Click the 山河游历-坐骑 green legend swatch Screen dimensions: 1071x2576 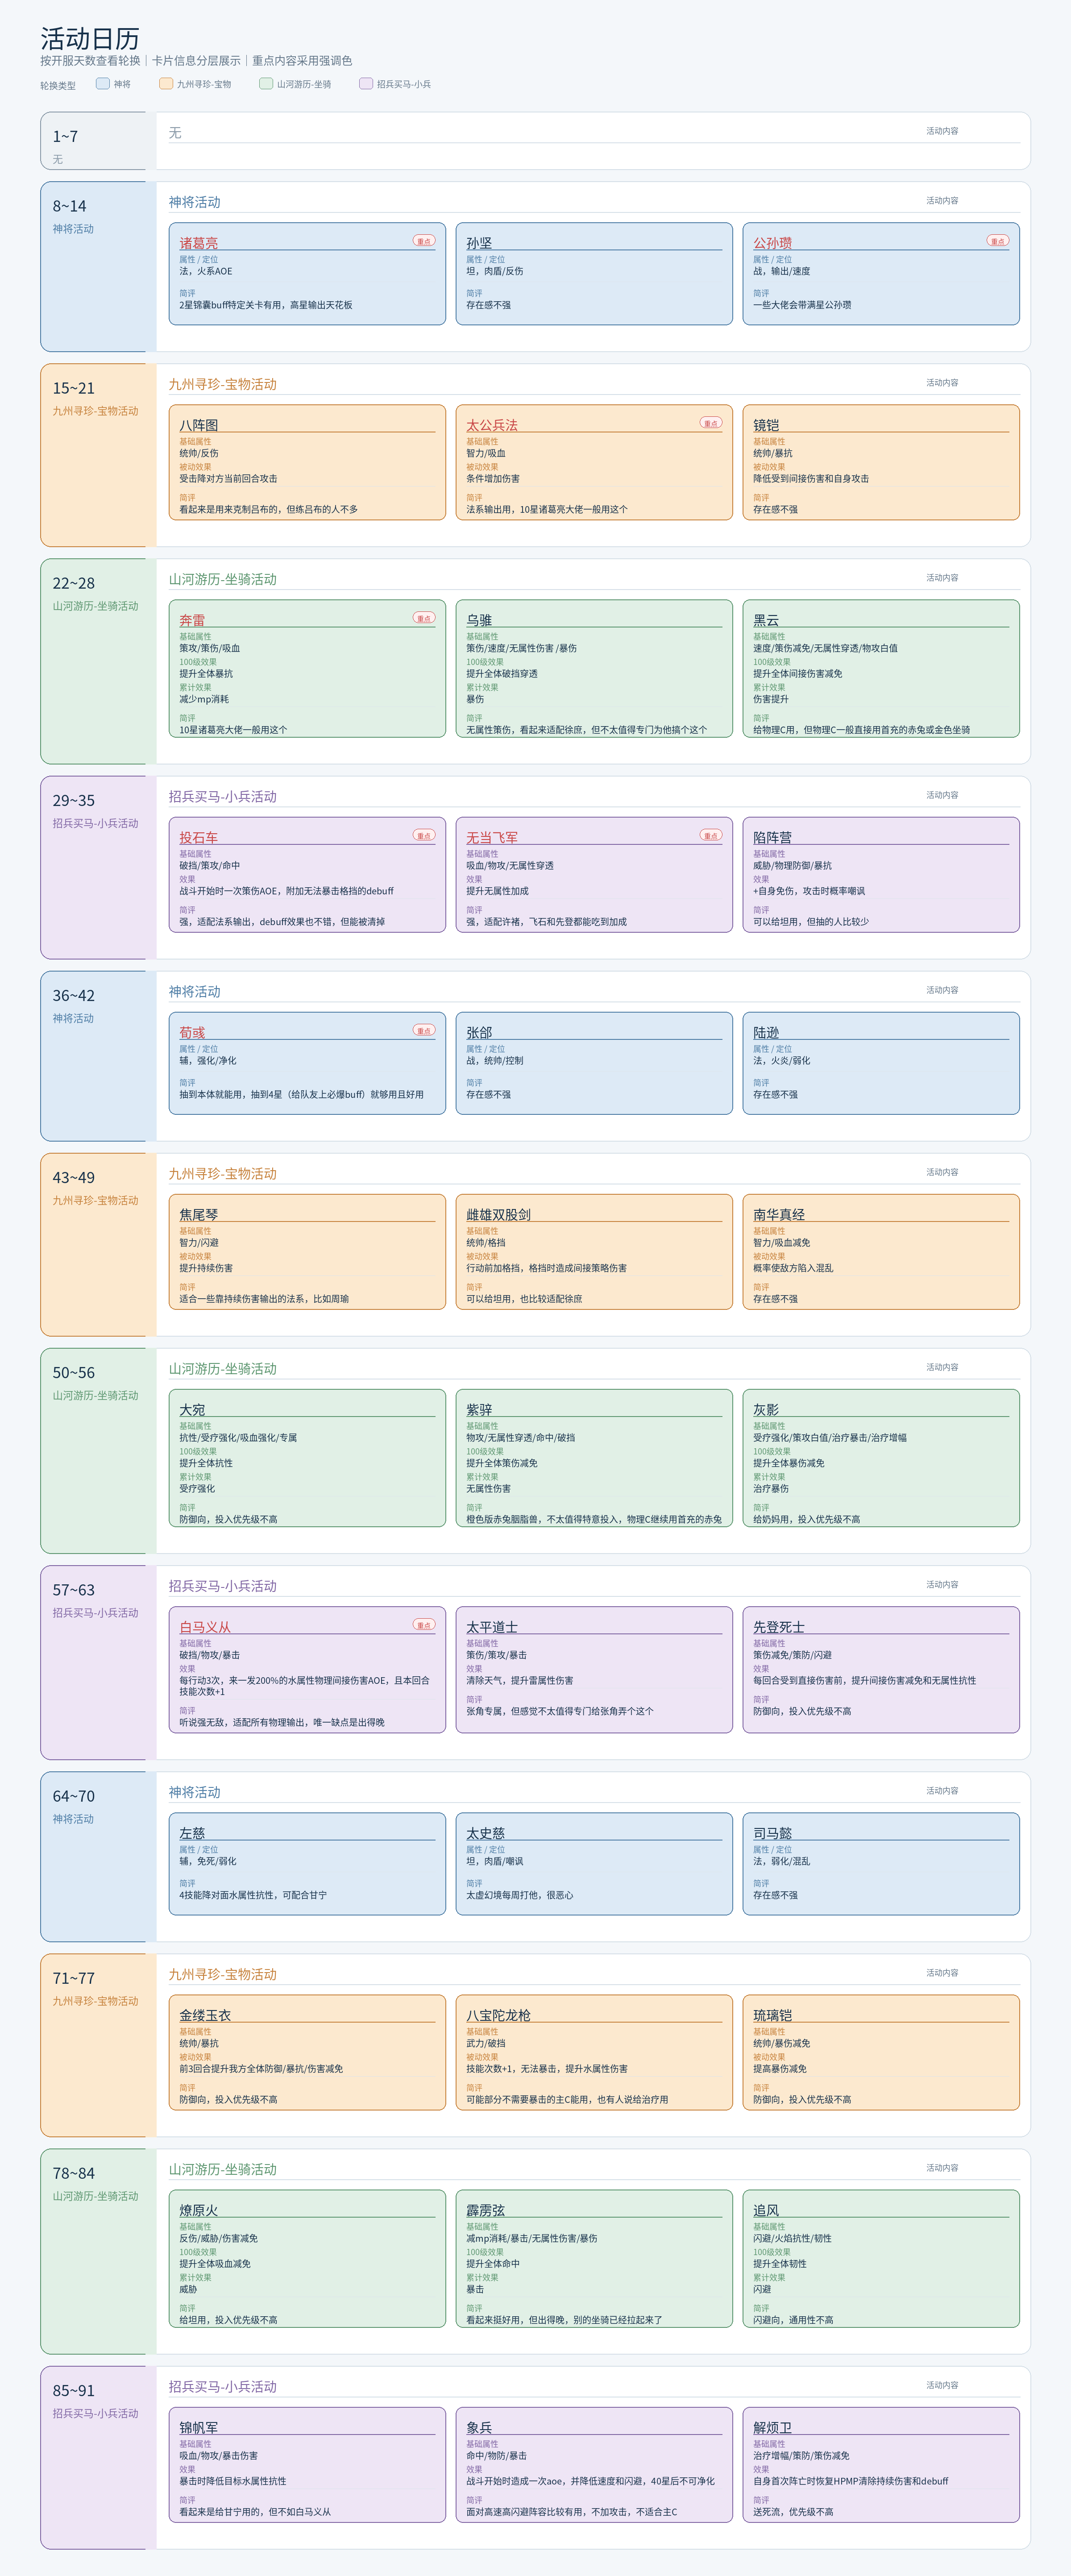[x=266, y=84]
